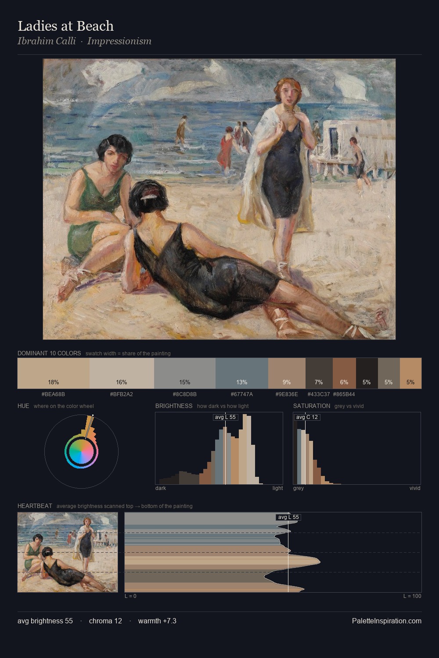Click 'where on the color wheel' caption
This screenshot has height=658, width=439.
[64, 406]
